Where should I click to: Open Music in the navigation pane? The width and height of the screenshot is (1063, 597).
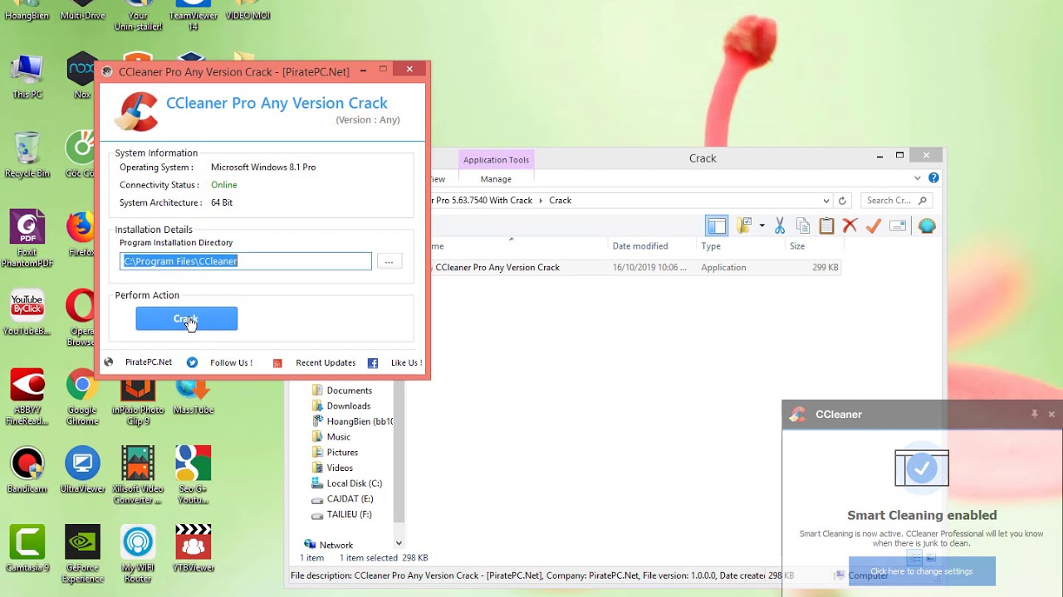(x=338, y=437)
